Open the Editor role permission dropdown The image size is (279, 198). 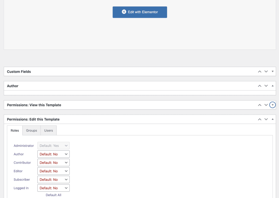tap(53, 171)
